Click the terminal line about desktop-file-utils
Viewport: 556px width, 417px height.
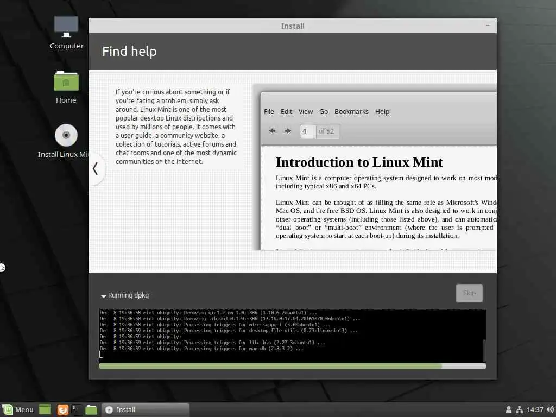pyautogui.click(x=229, y=331)
